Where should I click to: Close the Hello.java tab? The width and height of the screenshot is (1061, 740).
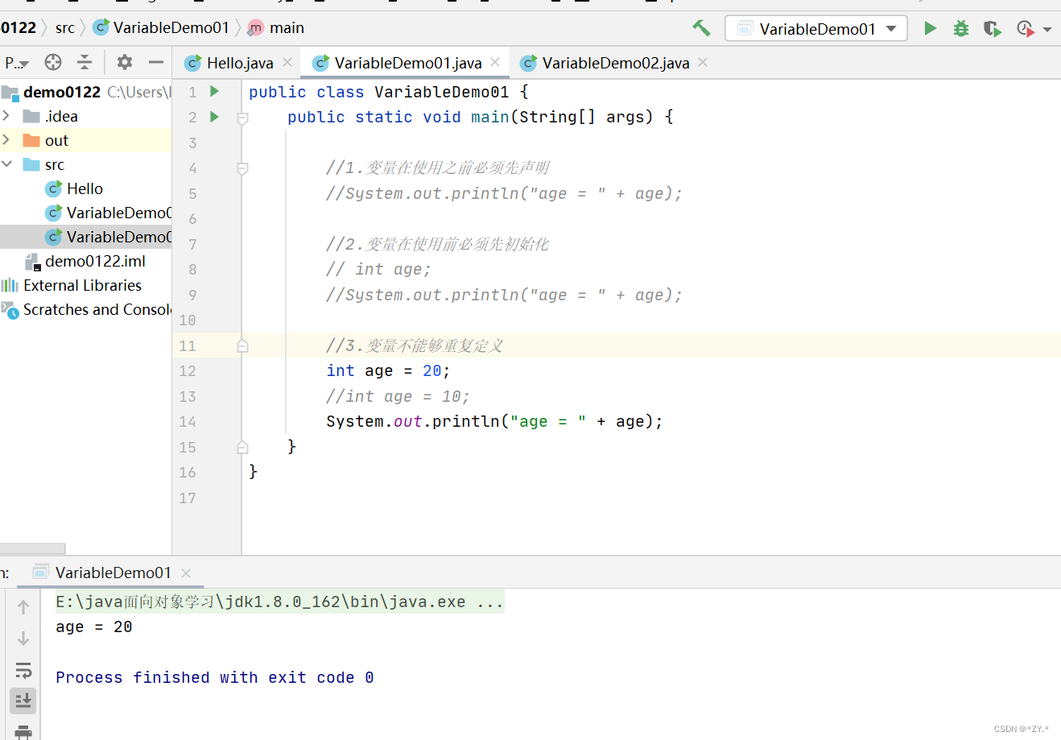click(x=287, y=62)
